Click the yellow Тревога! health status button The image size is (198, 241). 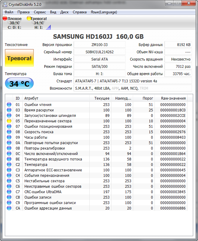click(19, 58)
